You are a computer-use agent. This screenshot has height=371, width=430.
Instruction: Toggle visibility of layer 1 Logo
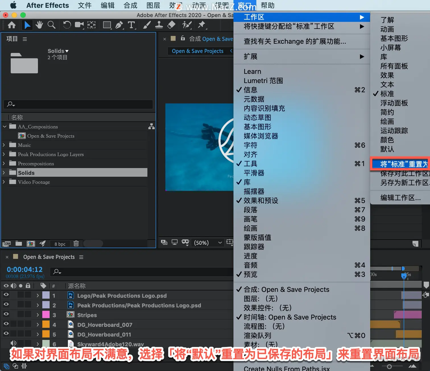click(x=6, y=295)
